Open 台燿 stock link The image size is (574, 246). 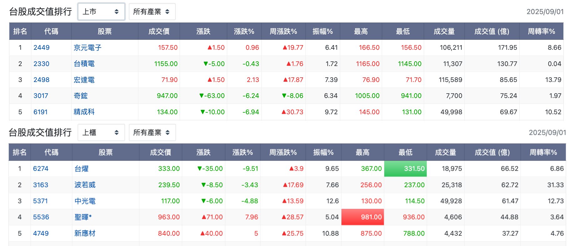tap(81, 169)
